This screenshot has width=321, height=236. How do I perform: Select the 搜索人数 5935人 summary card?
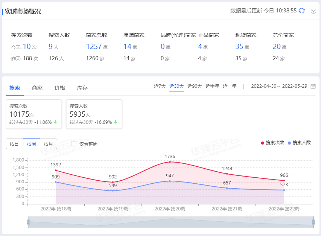pyautogui.click(x=94, y=114)
